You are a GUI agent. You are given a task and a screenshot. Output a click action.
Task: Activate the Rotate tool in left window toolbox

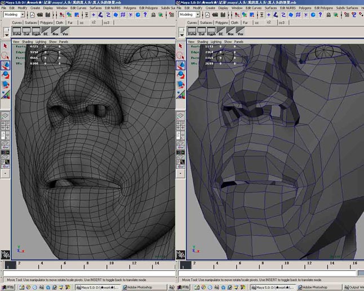pyautogui.click(x=5, y=75)
